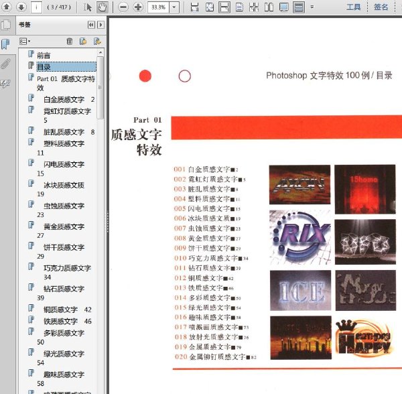Screen dimensions: 402x394
Task: Toggle read mode layout icon
Action: tap(299, 7)
